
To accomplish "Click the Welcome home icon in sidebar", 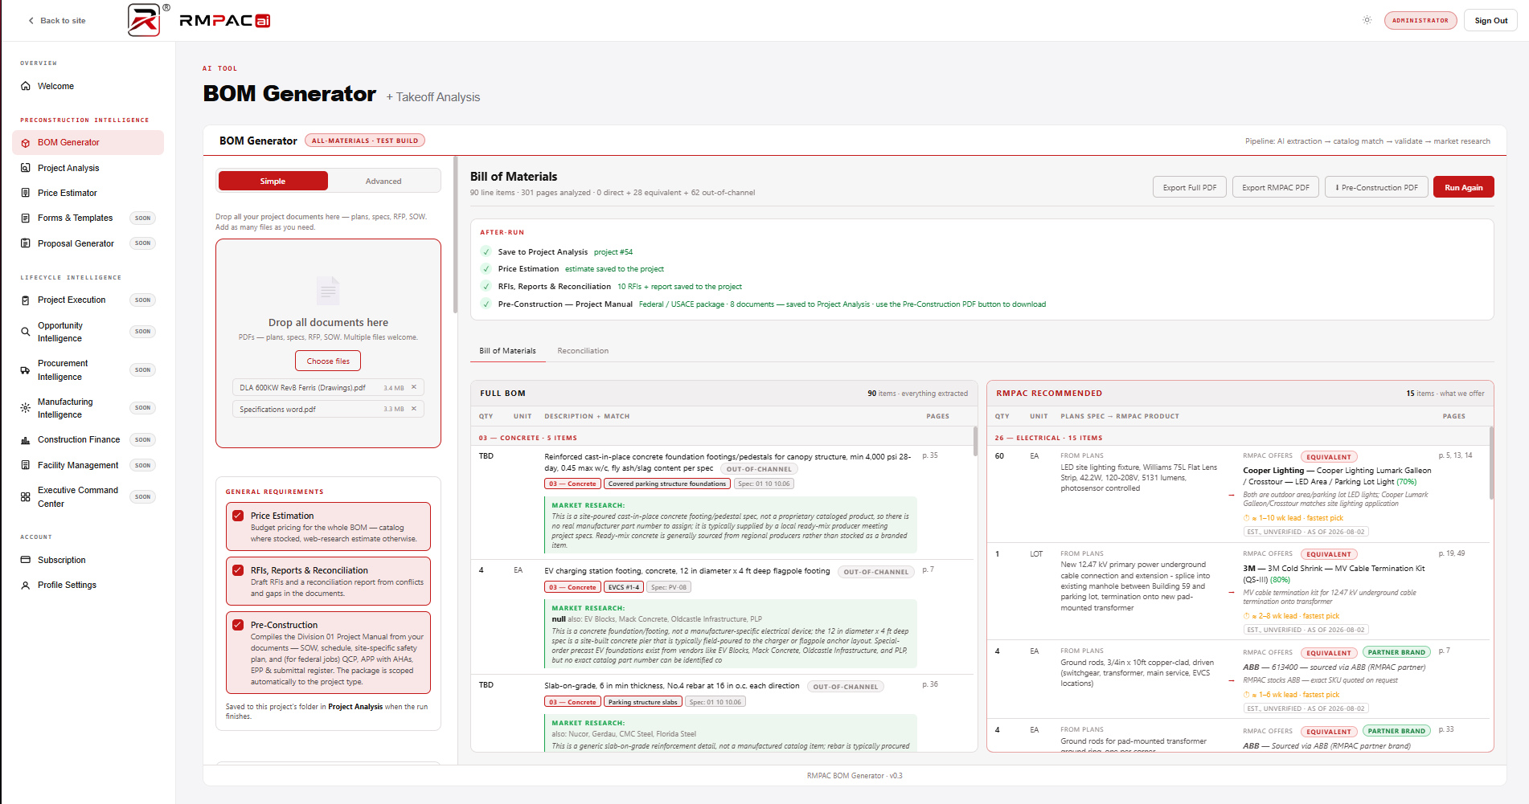I will tap(26, 86).
